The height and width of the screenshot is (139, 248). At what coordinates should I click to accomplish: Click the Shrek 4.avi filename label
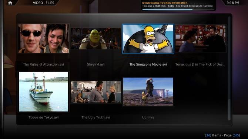(96, 64)
